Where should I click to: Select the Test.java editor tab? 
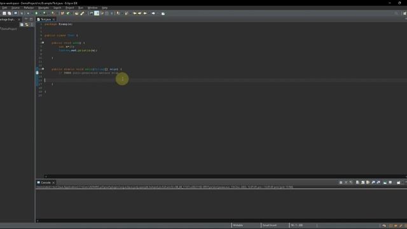pos(45,20)
